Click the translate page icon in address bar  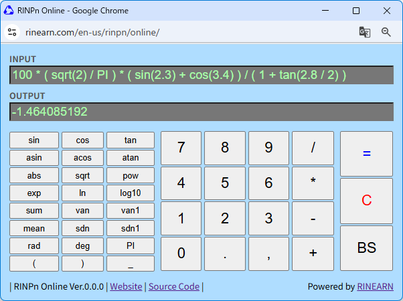click(364, 32)
